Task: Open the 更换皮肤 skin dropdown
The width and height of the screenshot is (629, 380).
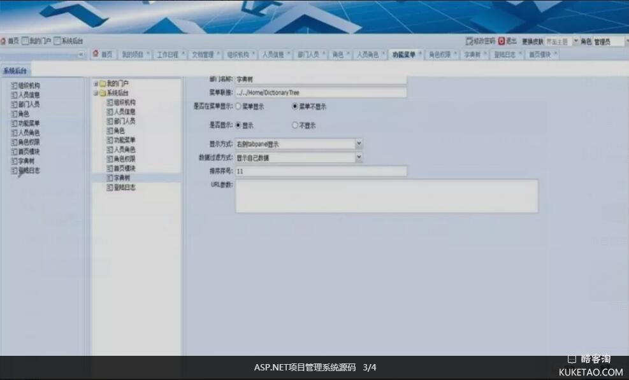Action: tap(576, 41)
